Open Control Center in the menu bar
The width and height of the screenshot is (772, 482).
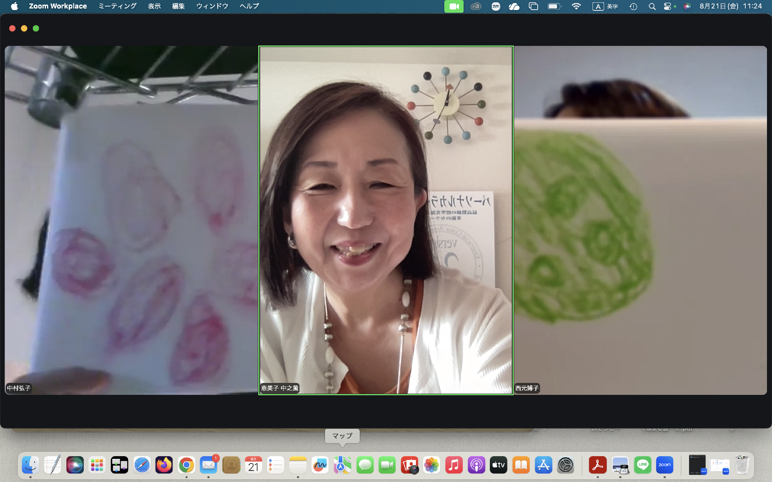pos(667,6)
